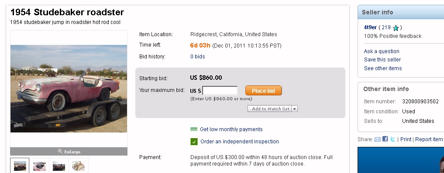Select the third photo thumbnail
444x173 pixels.
(59, 166)
